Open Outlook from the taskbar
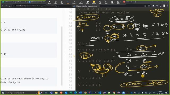Viewport: 170px width, 95px height. 66,93
